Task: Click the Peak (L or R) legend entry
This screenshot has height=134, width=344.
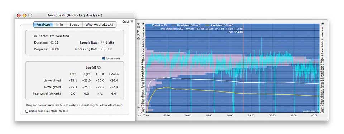Action: pos(157,25)
